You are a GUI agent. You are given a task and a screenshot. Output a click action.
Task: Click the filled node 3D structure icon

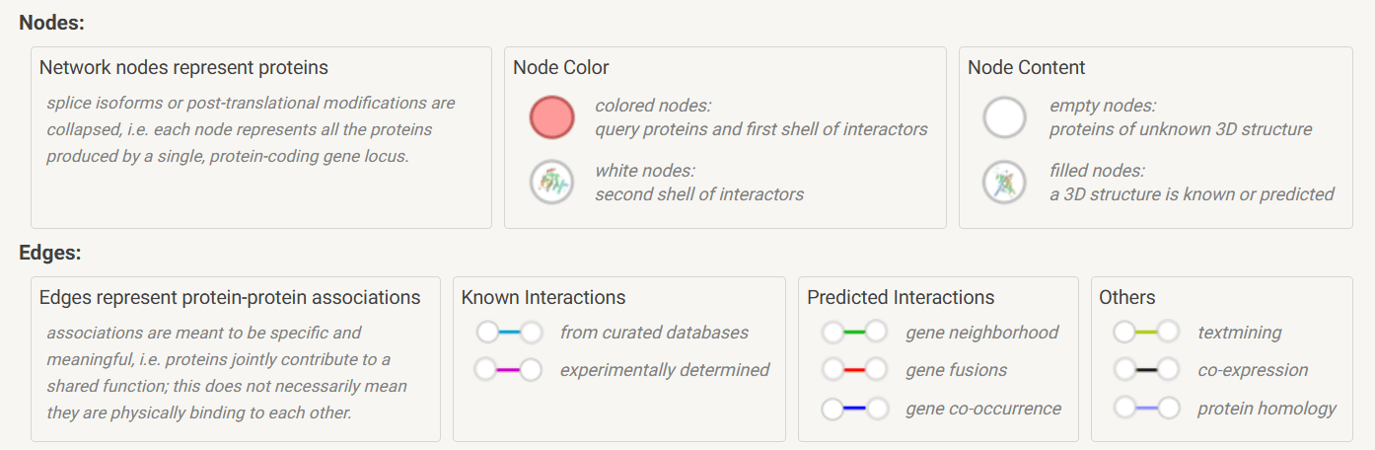(x=1005, y=183)
